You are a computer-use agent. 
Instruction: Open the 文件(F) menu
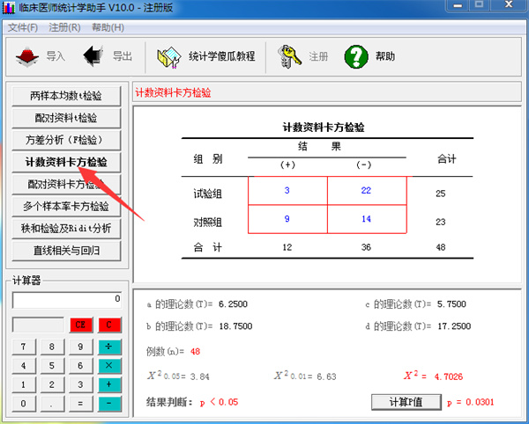coord(23,27)
